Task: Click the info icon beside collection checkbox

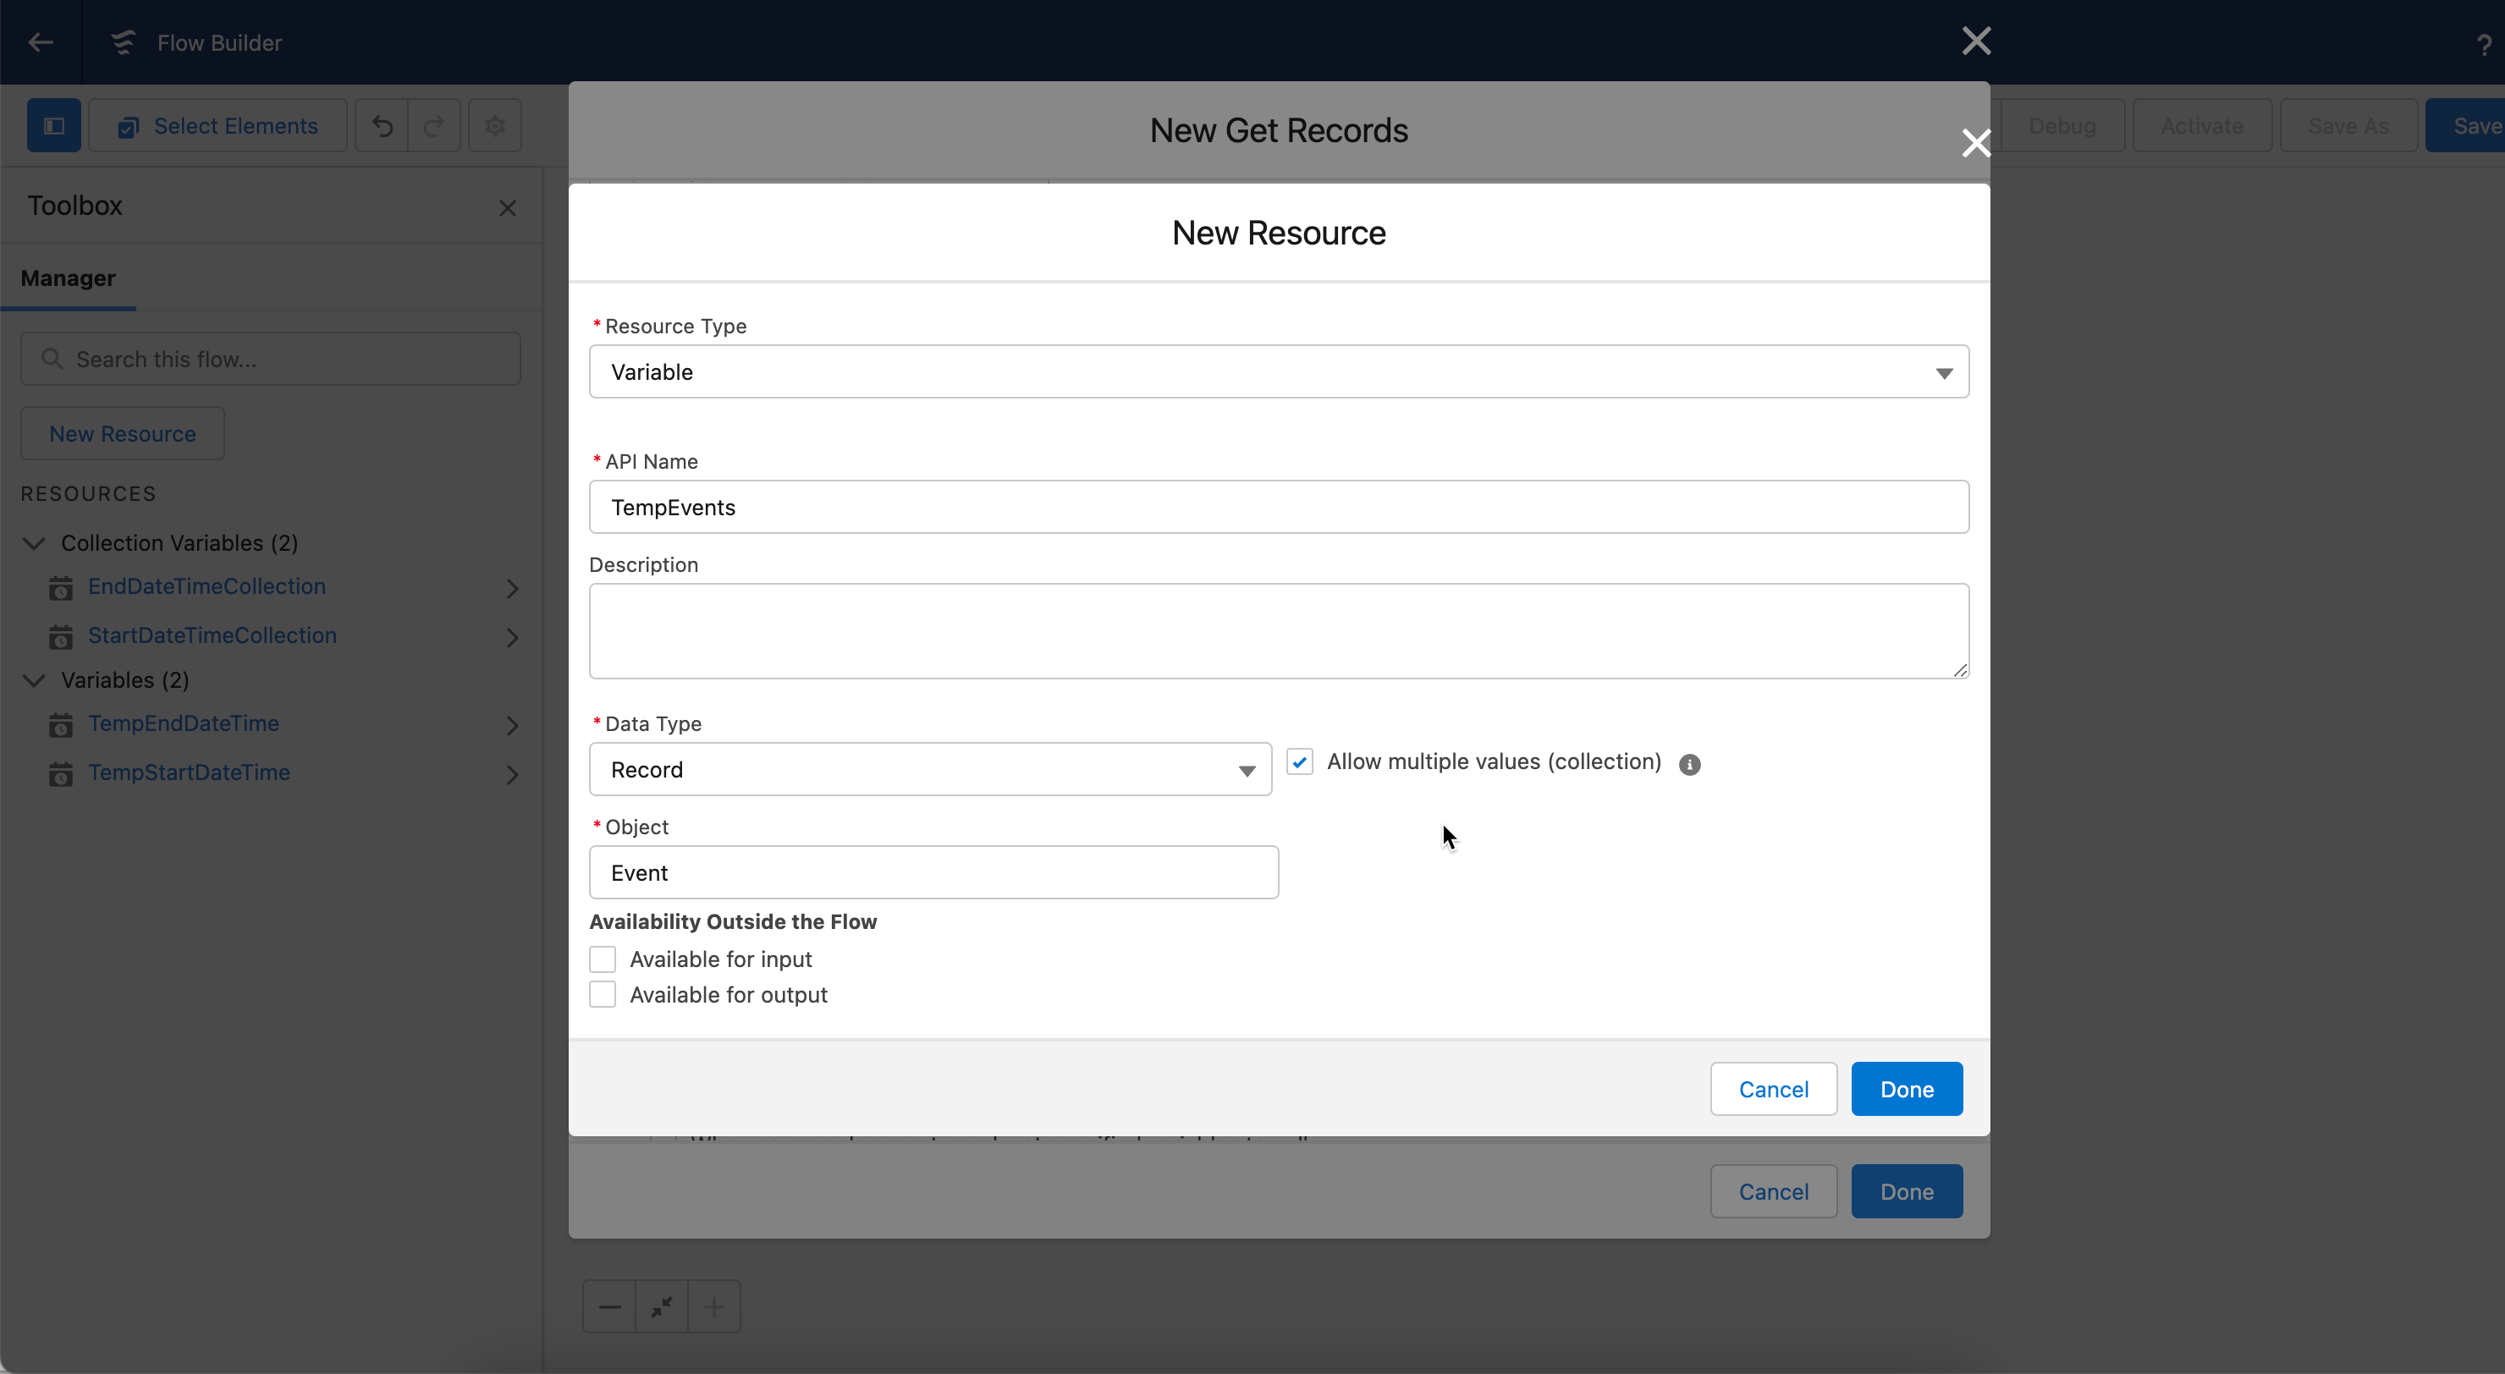Action: [1689, 764]
